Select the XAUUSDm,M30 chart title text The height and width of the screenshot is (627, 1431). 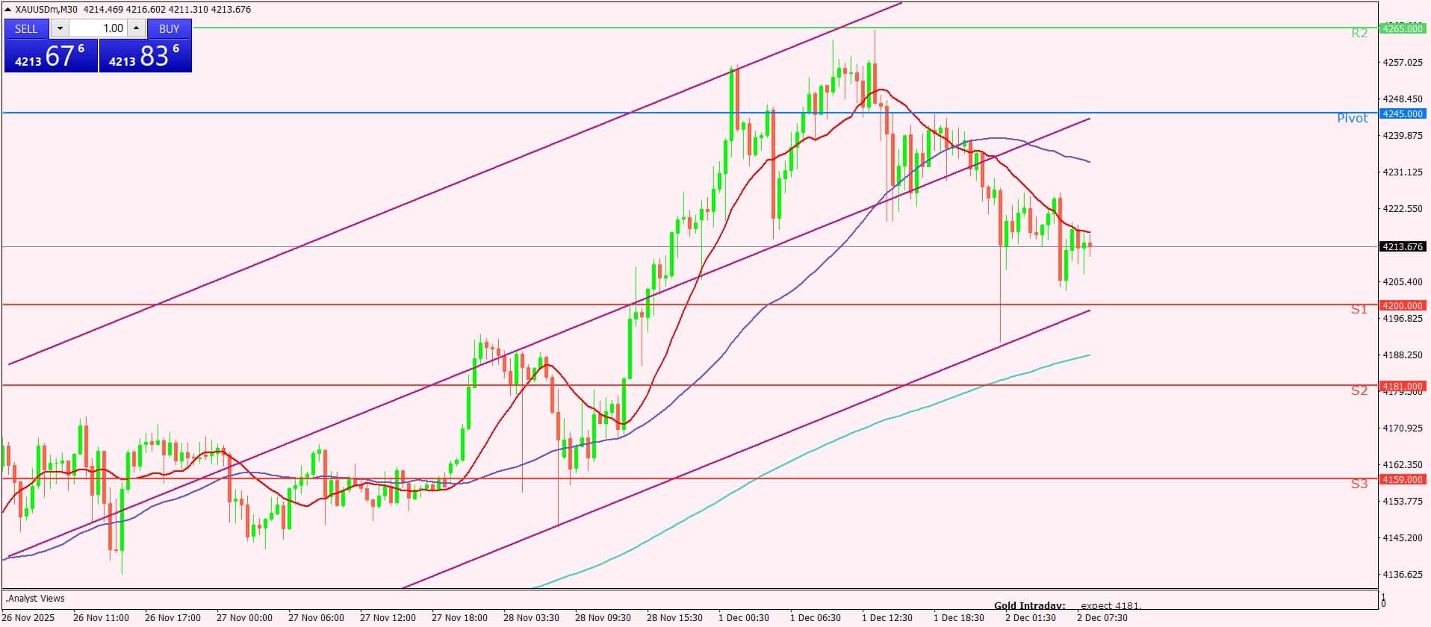[x=46, y=10]
